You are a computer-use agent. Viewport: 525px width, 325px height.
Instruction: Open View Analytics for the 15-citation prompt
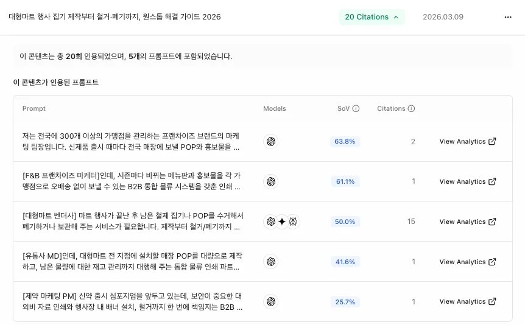[x=467, y=222]
